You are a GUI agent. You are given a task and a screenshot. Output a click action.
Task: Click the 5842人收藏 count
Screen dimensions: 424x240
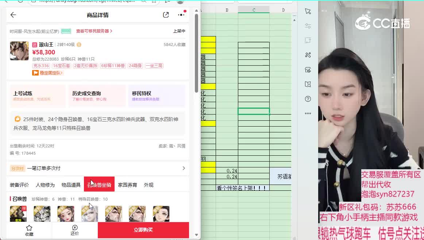click(174, 44)
